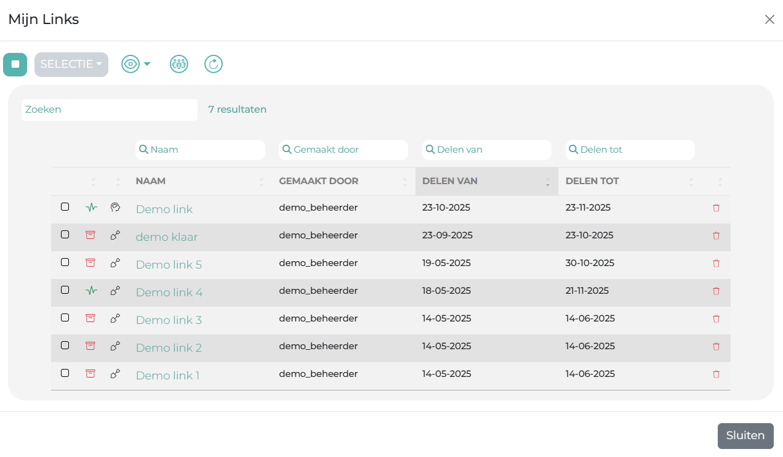Check the box for Demo link 2
The width and height of the screenshot is (783, 457).
65,346
